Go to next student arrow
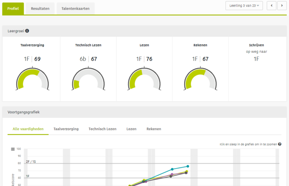The image size is (289, 186). (281, 5)
